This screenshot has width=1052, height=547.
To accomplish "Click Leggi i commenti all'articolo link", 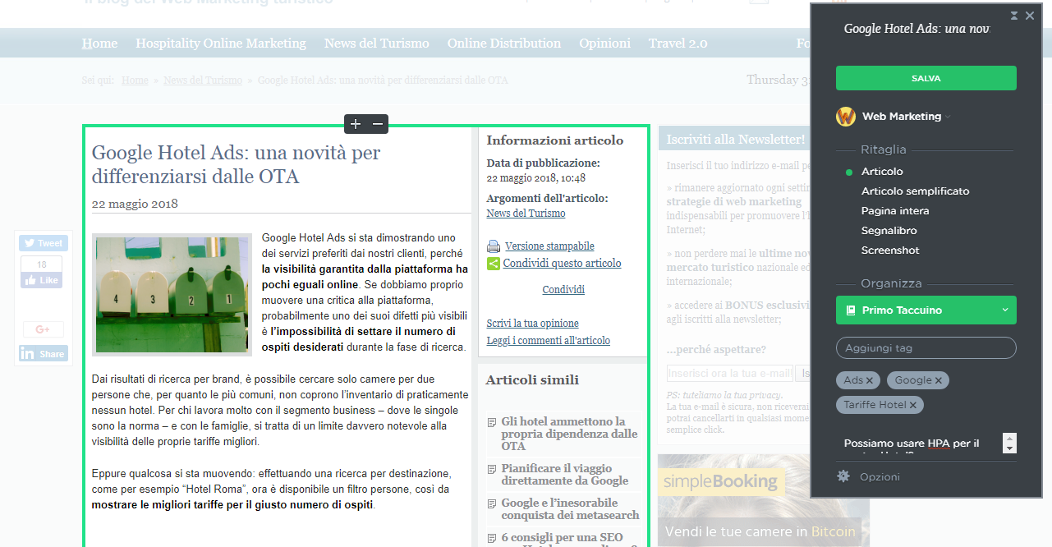I will point(548,341).
